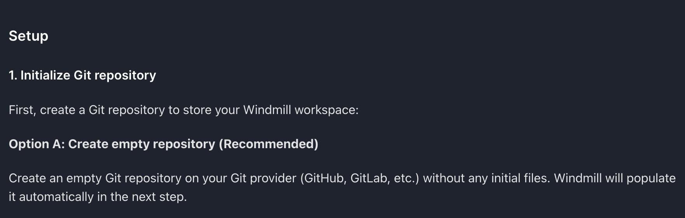This screenshot has width=685, height=218.
Task: Click the "Option A:" label
Action: point(37,144)
